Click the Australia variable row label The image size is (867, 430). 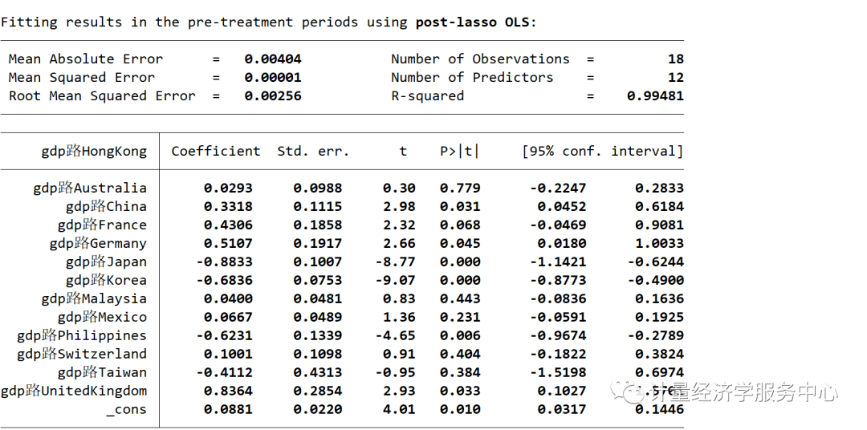pyautogui.click(x=90, y=189)
